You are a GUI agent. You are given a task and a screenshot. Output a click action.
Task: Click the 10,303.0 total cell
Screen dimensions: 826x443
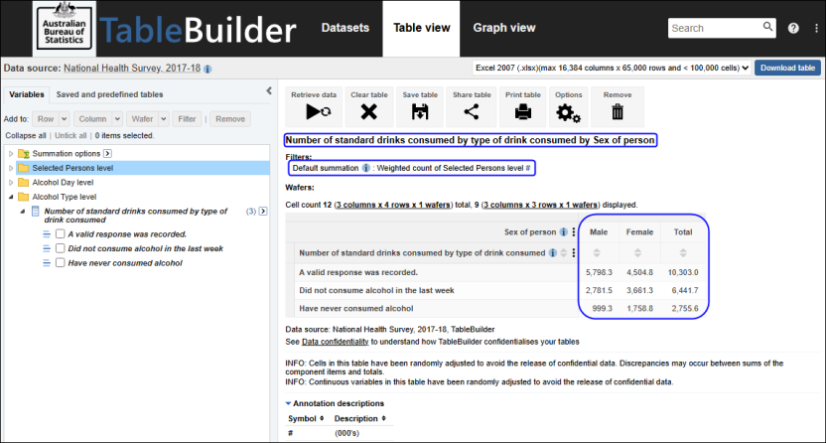(683, 272)
